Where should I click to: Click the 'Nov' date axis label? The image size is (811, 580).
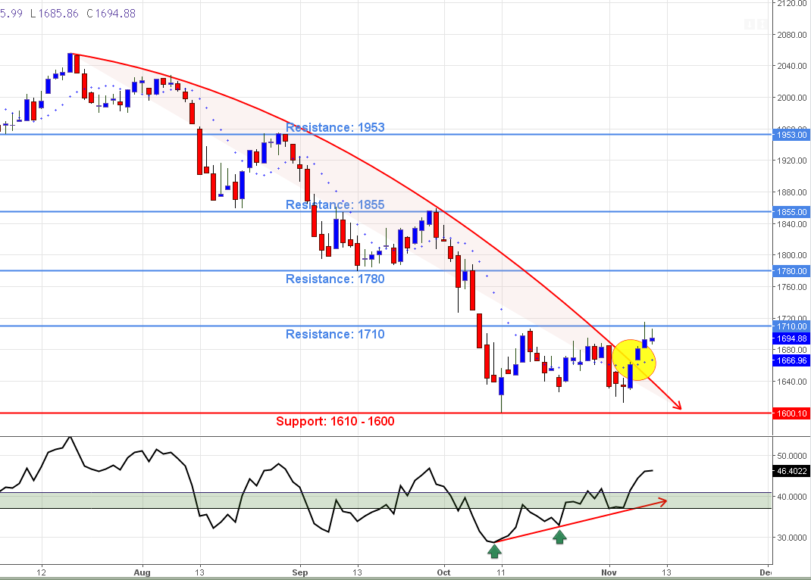[609, 572]
